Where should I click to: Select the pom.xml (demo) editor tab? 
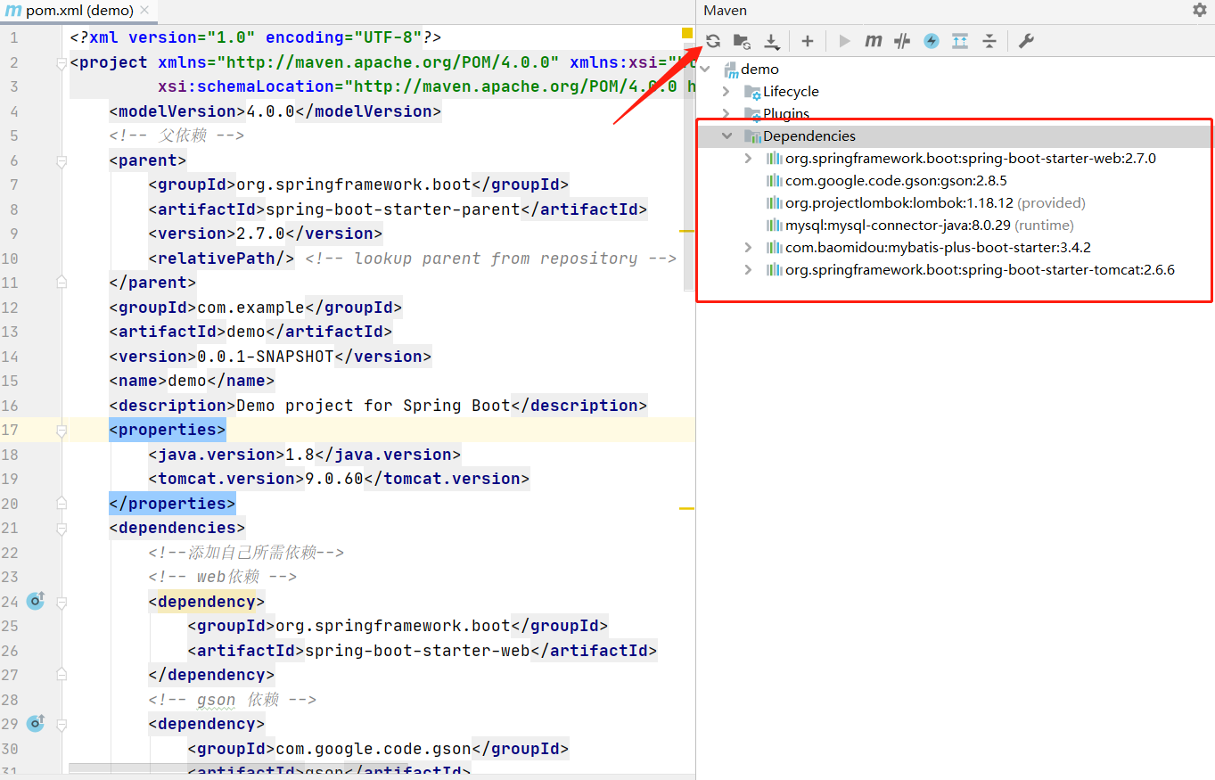point(79,11)
